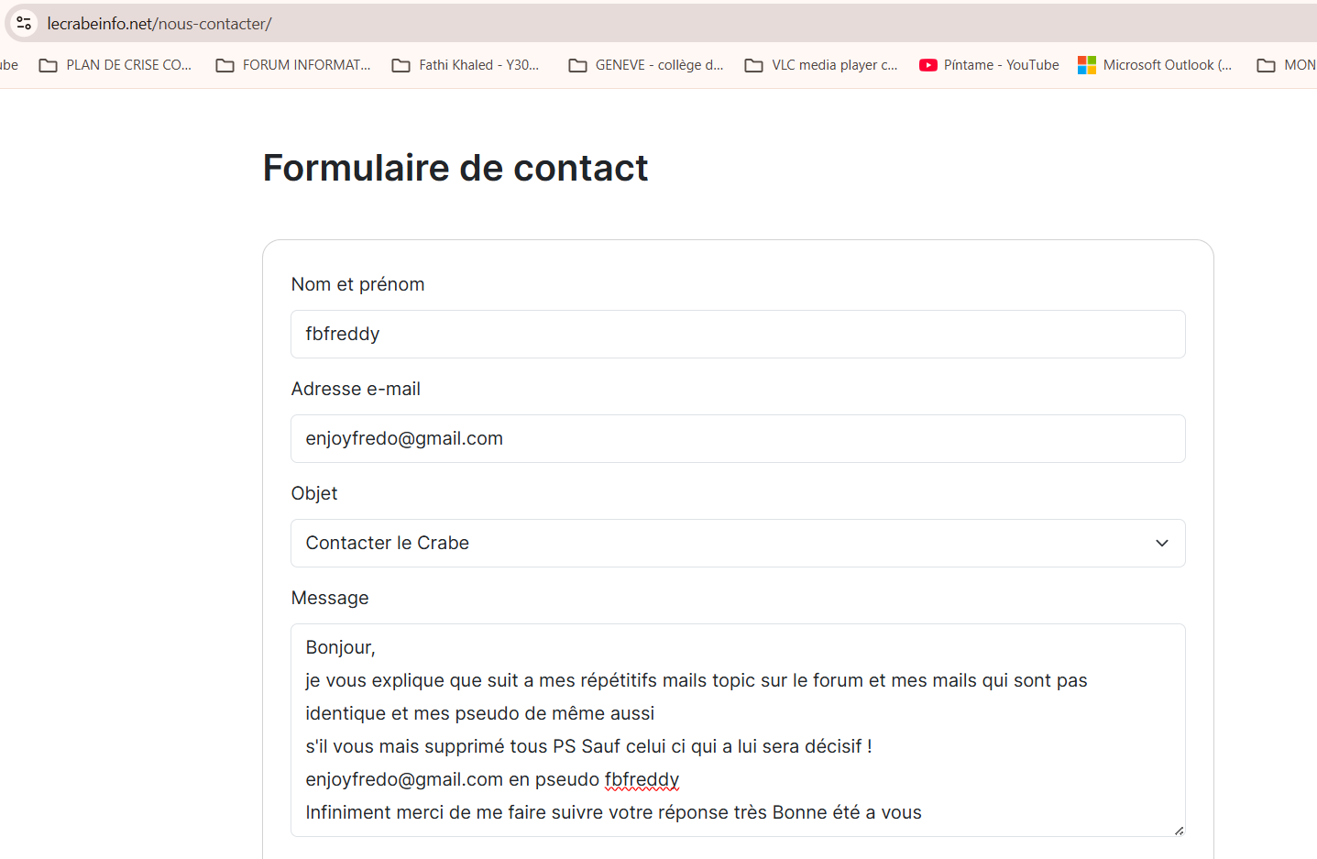This screenshot has width=1317, height=859.
Task: Click the message textarea resize handle corner
Action: tap(1179, 830)
